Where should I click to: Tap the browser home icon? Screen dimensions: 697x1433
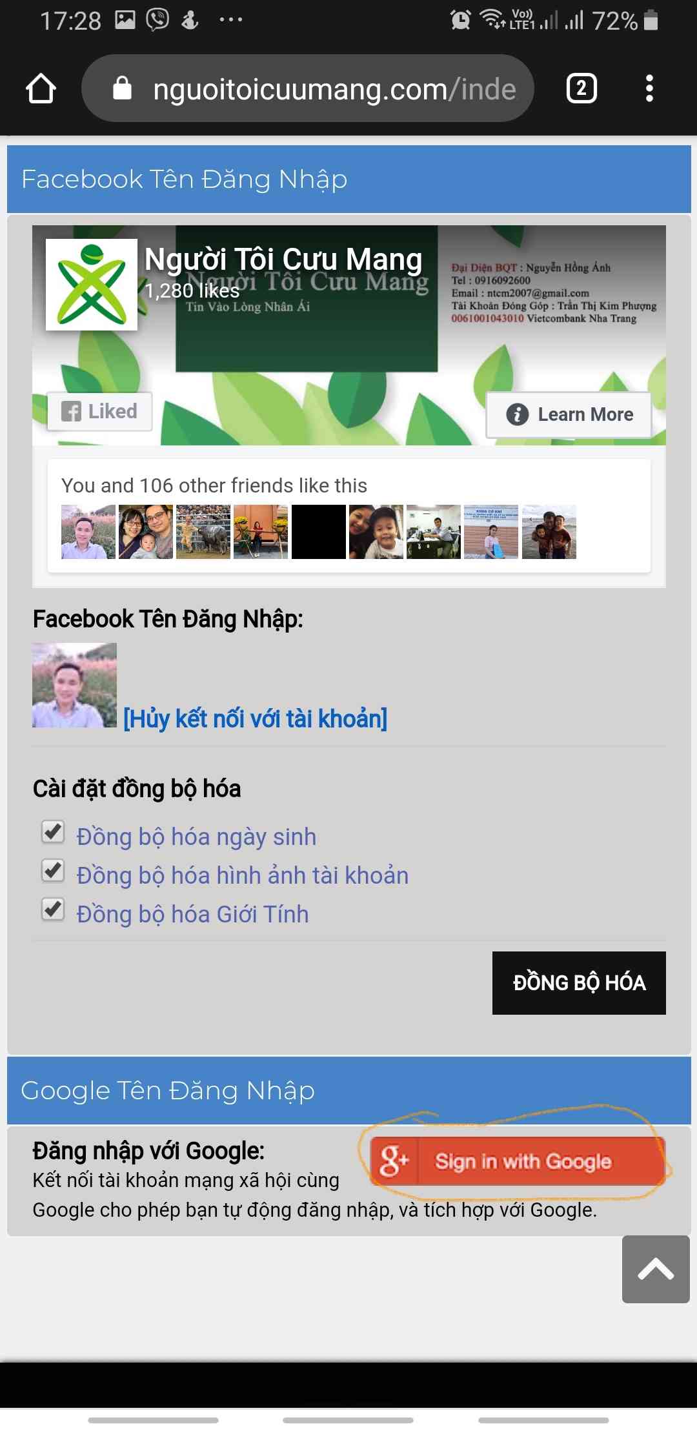[x=41, y=88]
